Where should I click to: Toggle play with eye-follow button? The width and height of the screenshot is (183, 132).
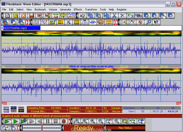pos(24,121)
